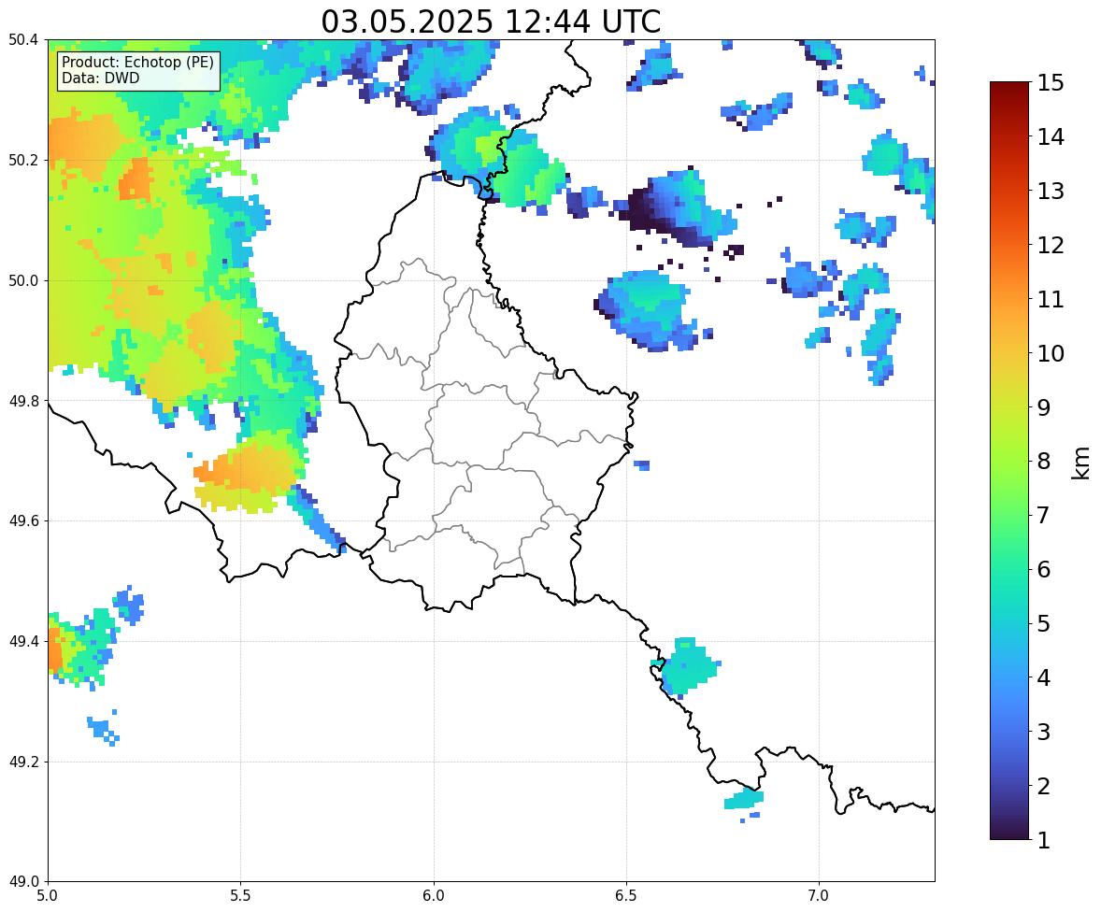
Task: Click the colorbar tick label 9
Action: click(x=1043, y=407)
